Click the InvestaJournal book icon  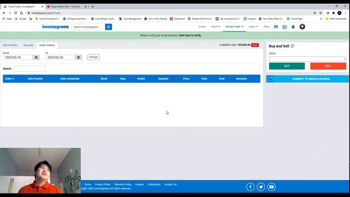tap(270, 79)
